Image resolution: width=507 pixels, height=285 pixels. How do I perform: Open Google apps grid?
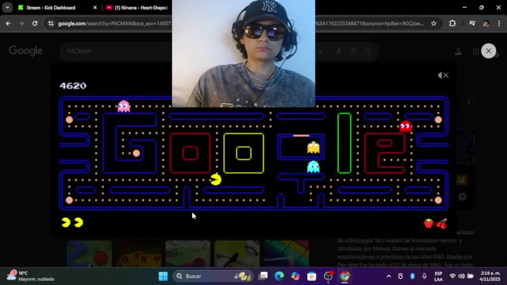476,51
